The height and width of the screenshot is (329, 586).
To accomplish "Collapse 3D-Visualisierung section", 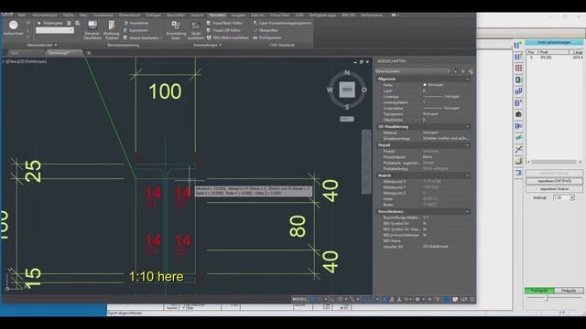I will (467, 127).
